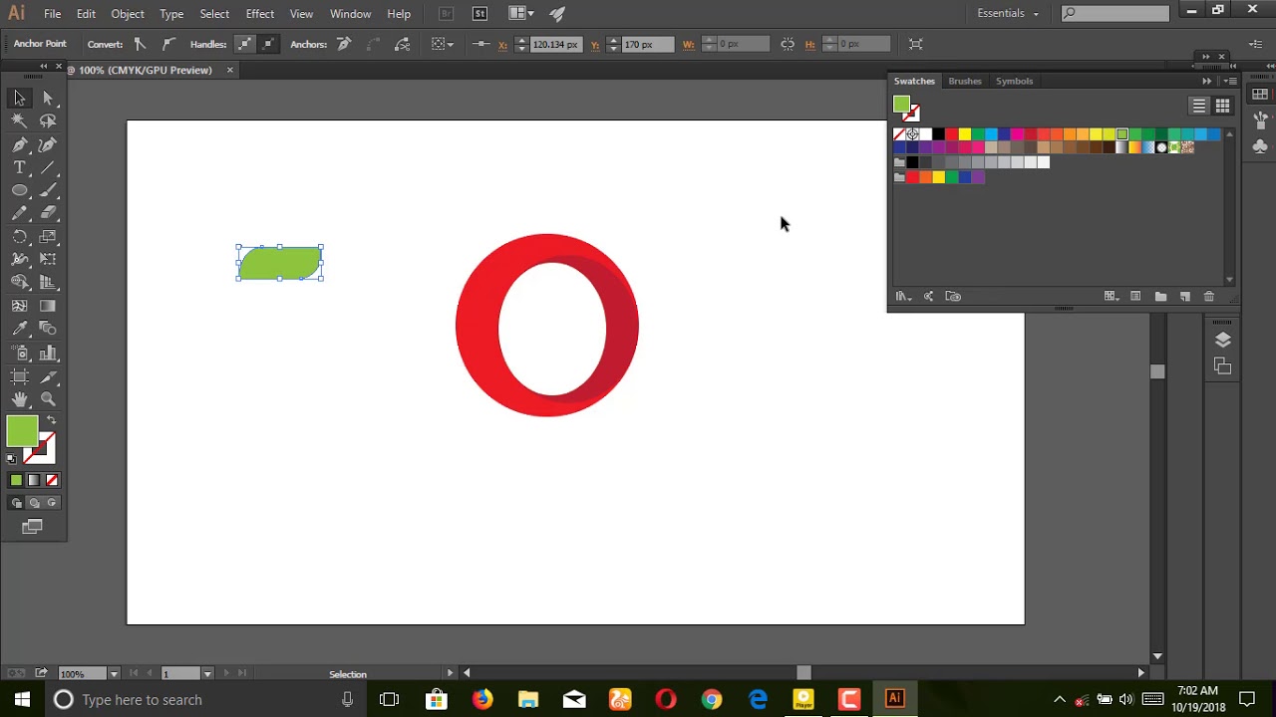
Task: Select the Column Graph tool
Action: tap(48, 354)
